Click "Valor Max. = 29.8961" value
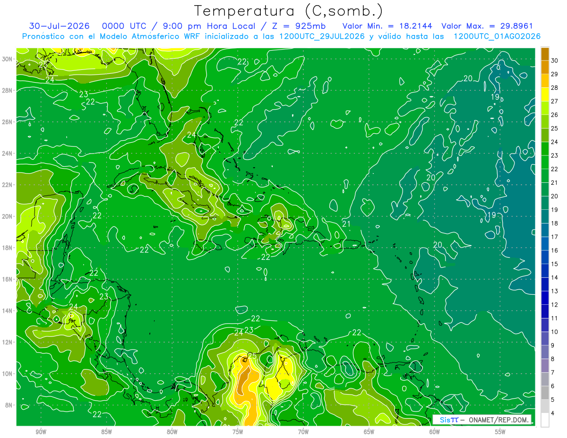The image size is (567, 438). click(487, 26)
